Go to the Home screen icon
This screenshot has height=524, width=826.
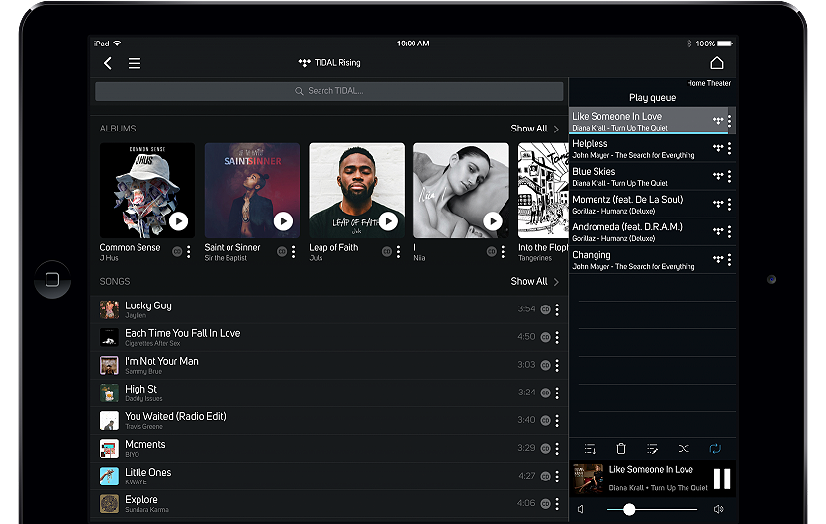[x=717, y=63]
